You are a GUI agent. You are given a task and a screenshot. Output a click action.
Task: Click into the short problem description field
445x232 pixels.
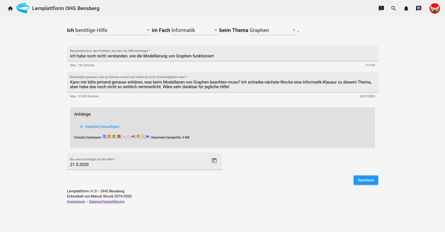222,56
